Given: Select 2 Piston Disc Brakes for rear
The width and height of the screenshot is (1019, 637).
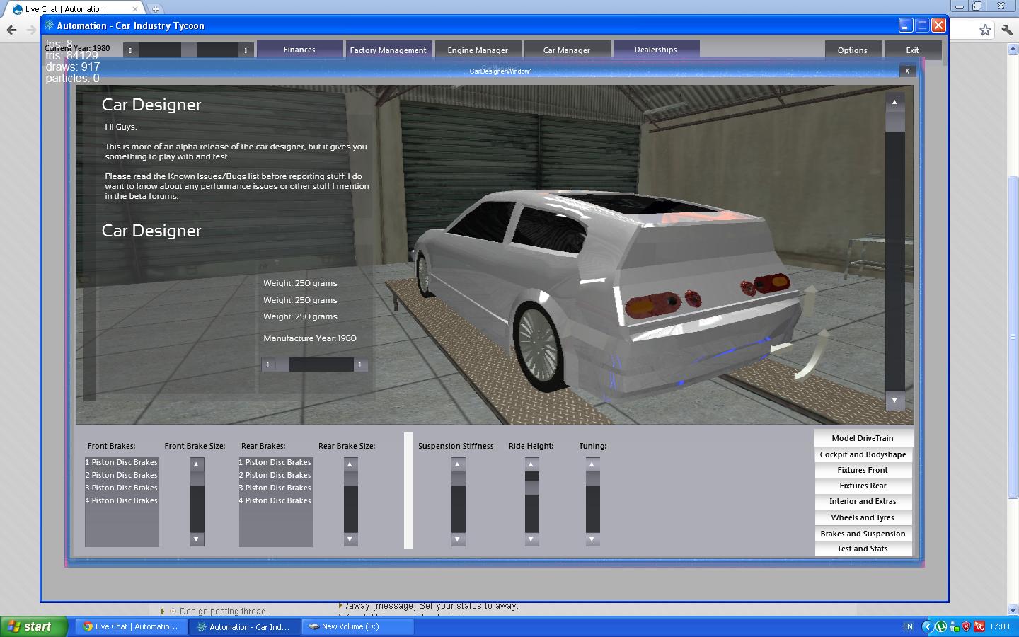Looking at the screenshot, I should point(275,475).
